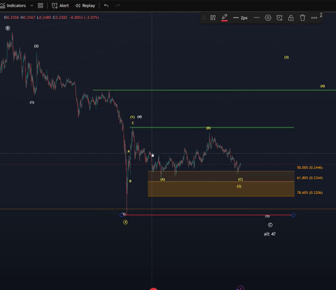The height and width of the screenshot is (290, 336).
Task: Expand the Indicators favorites dropdown arrow
Action: point(31,6)
